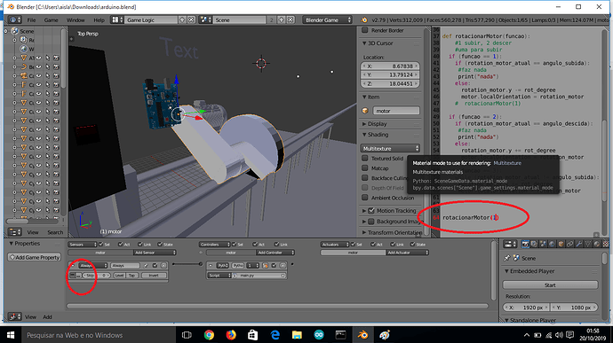Screen dimensions: 613x343
Task: Enable Textured Solid shading option
Action: click(365, 158)
